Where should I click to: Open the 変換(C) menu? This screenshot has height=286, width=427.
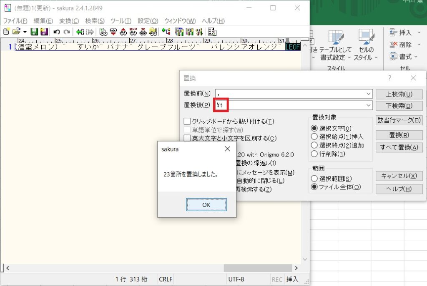pos(69,21)
